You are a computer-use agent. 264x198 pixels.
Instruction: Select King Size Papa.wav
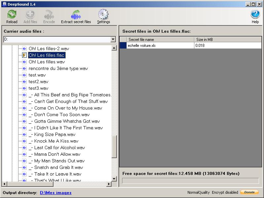tap(52, 134)
